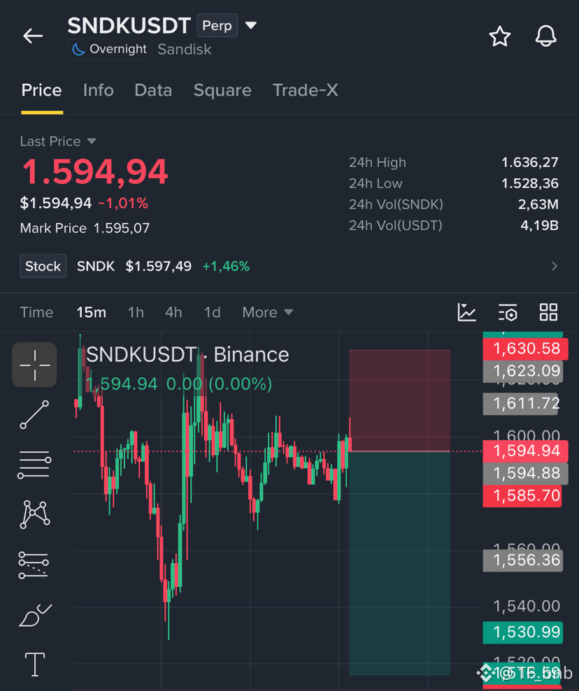
Task: Open the grid layout icon
Action: tap(548, 312)
